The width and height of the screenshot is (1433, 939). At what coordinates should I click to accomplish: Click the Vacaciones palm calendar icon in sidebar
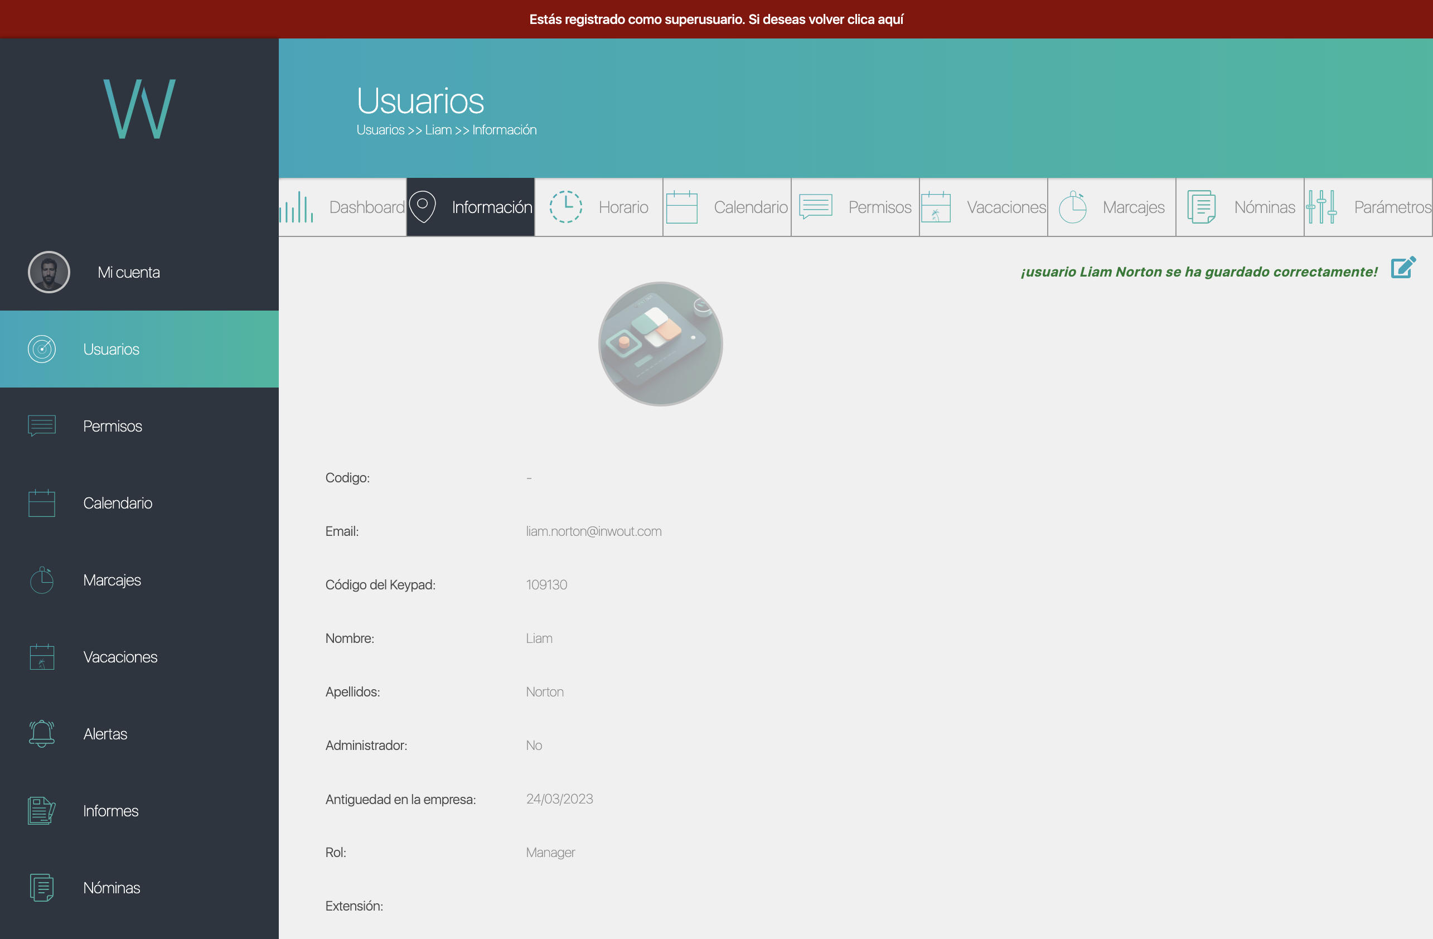[42, 657]
